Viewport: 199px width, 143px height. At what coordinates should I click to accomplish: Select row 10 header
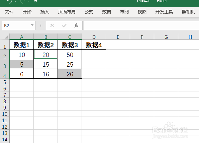pyautogui.click(x=5, y=114)
